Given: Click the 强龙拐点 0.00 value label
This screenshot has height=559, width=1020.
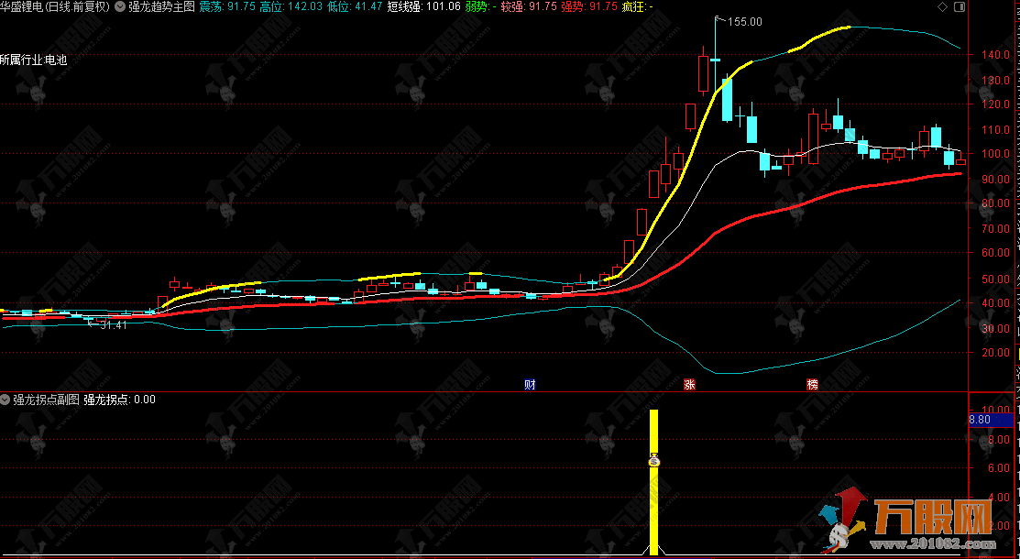Looking at the screenshot, I should [120, 400].
